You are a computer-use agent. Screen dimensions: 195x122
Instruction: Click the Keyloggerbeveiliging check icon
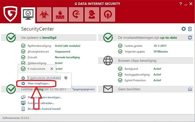coord(120,75)
